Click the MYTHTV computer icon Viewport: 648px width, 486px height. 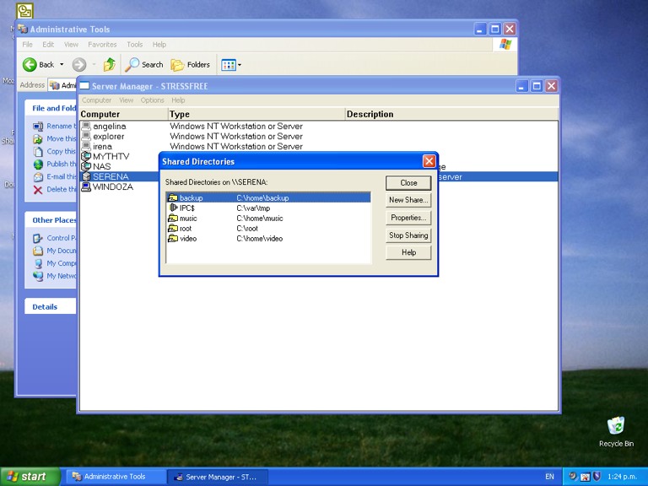86,156
